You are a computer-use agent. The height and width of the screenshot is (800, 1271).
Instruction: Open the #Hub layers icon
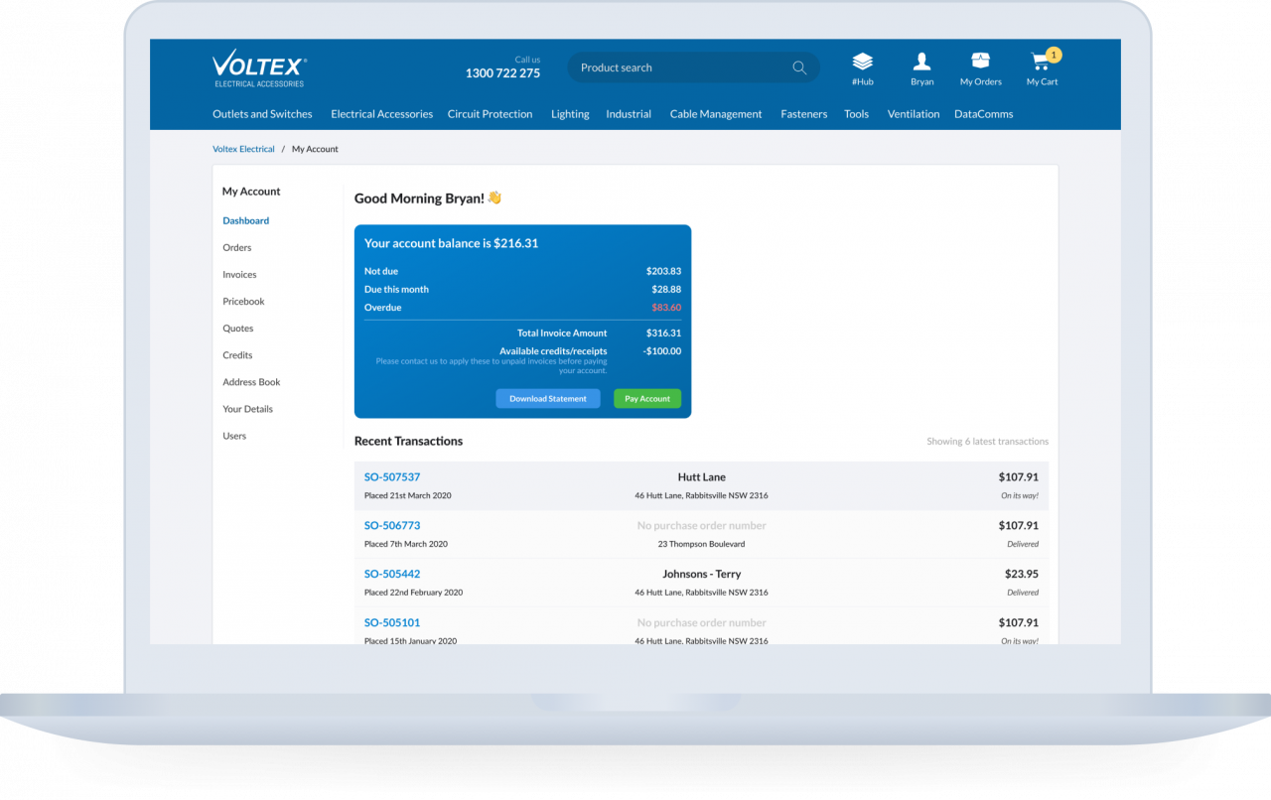862,63
